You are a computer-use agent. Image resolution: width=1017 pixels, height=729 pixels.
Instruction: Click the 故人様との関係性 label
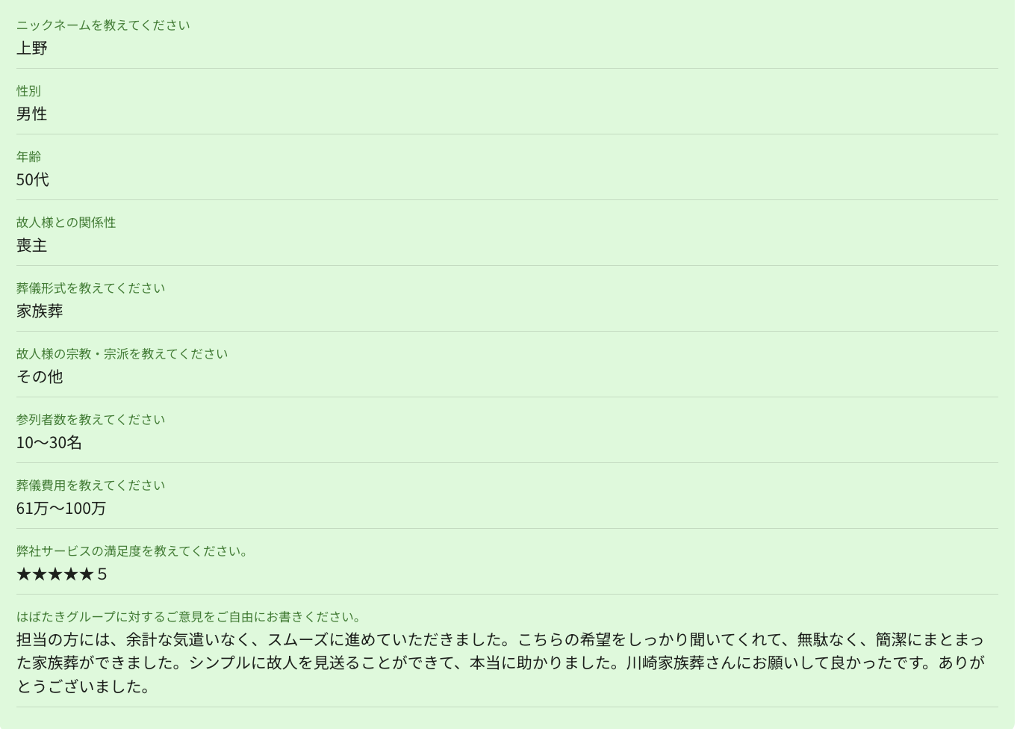66,223
